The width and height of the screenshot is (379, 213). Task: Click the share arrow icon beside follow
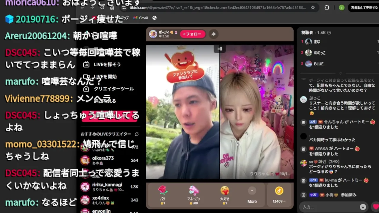coord(213,34)
